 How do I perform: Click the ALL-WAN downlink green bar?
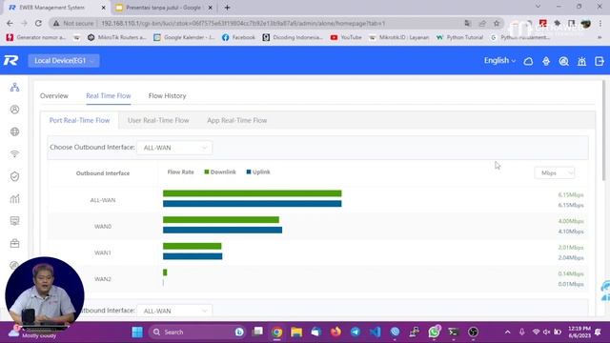click(252, 193)
